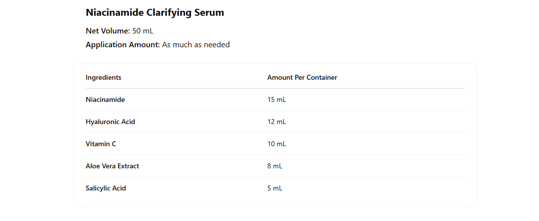Image resolution: width=539 pixels, height=221 pixels.
Task: Click the '10 mL' amount cell
Action: 276,144
